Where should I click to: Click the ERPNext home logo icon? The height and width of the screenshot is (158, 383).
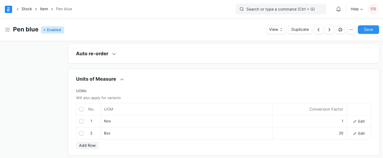(x=8, y=9)
